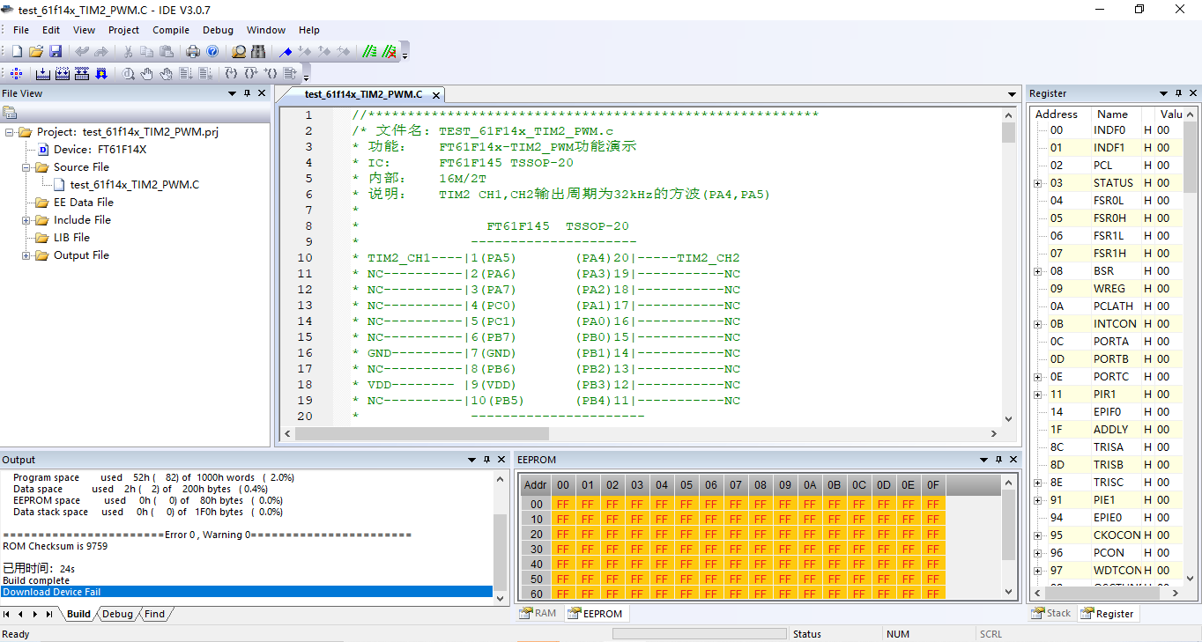Viewport: 1202px width, 642px height.
Task: Click the step-into braces icon
Action: pos(232,73)
